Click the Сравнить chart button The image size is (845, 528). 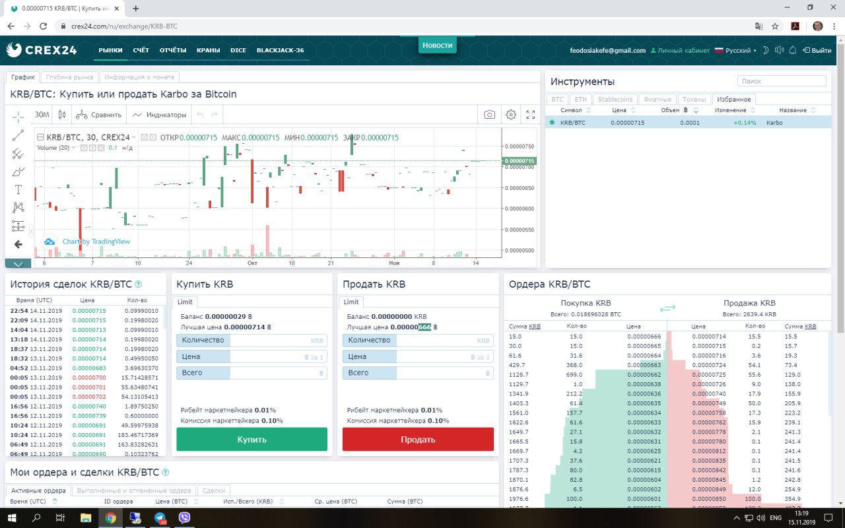99,115
